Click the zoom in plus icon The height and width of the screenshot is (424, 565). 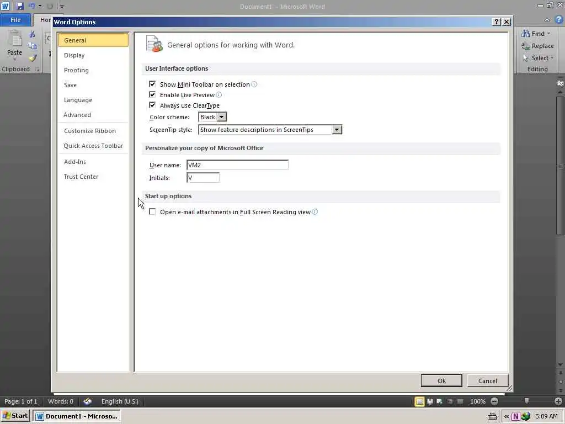pyautogui.click(x=558, y=401)
